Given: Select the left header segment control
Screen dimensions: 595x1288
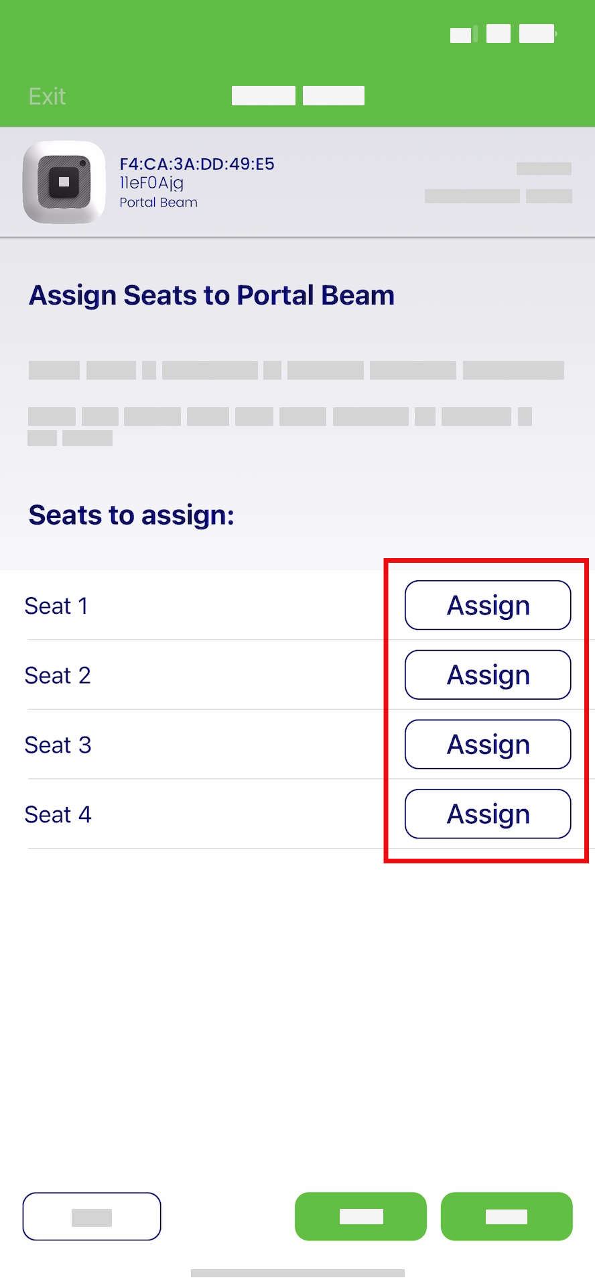Looking at the screenshot, I should coord(263,95).
